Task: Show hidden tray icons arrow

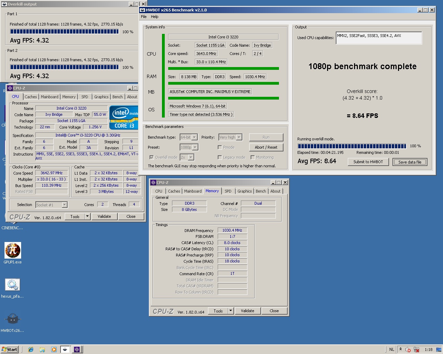Action: tap(400, 350)
